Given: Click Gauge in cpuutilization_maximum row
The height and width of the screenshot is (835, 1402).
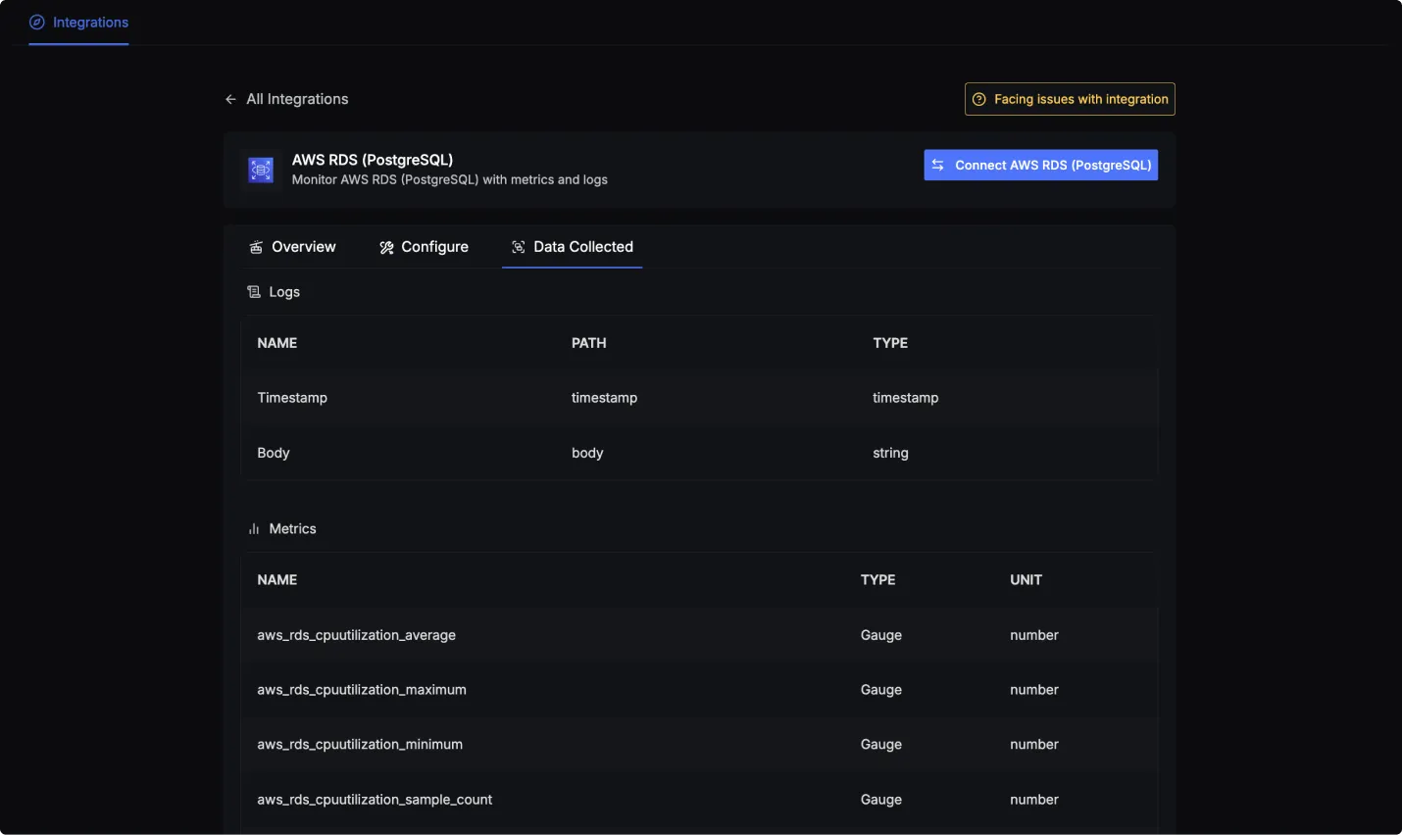Looking at the screenshot, I should click(881, 690).
